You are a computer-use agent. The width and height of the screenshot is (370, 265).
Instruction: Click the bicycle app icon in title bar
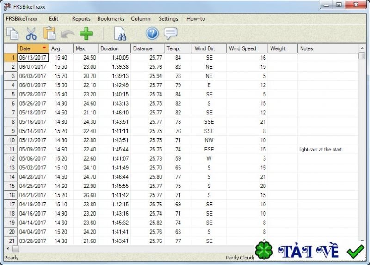pyautogui.click(x=7, y=6)
